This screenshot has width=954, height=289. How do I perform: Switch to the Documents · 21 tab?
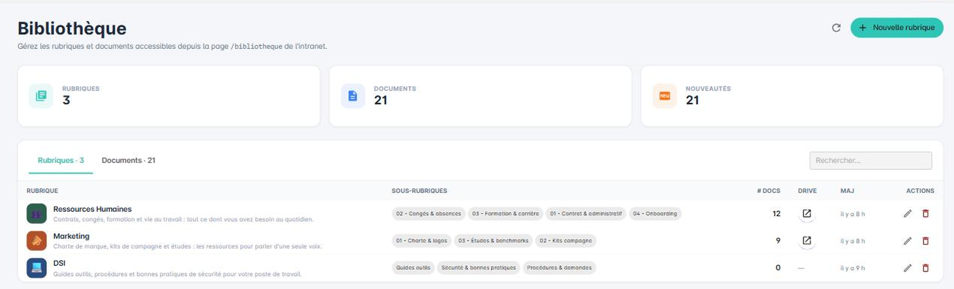point(128,160)
